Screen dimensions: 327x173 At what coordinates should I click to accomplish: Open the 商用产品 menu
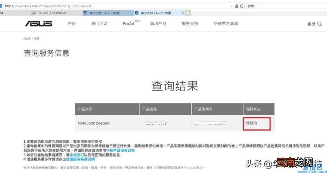coord(158,24)
